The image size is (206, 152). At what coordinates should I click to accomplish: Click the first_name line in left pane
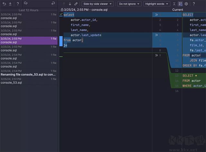(x=80, y=25)
